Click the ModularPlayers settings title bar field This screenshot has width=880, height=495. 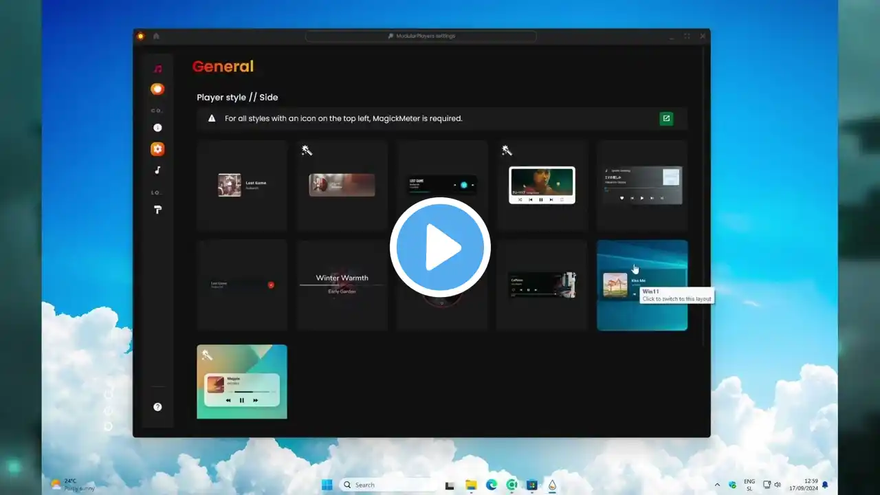pos(421,36)
